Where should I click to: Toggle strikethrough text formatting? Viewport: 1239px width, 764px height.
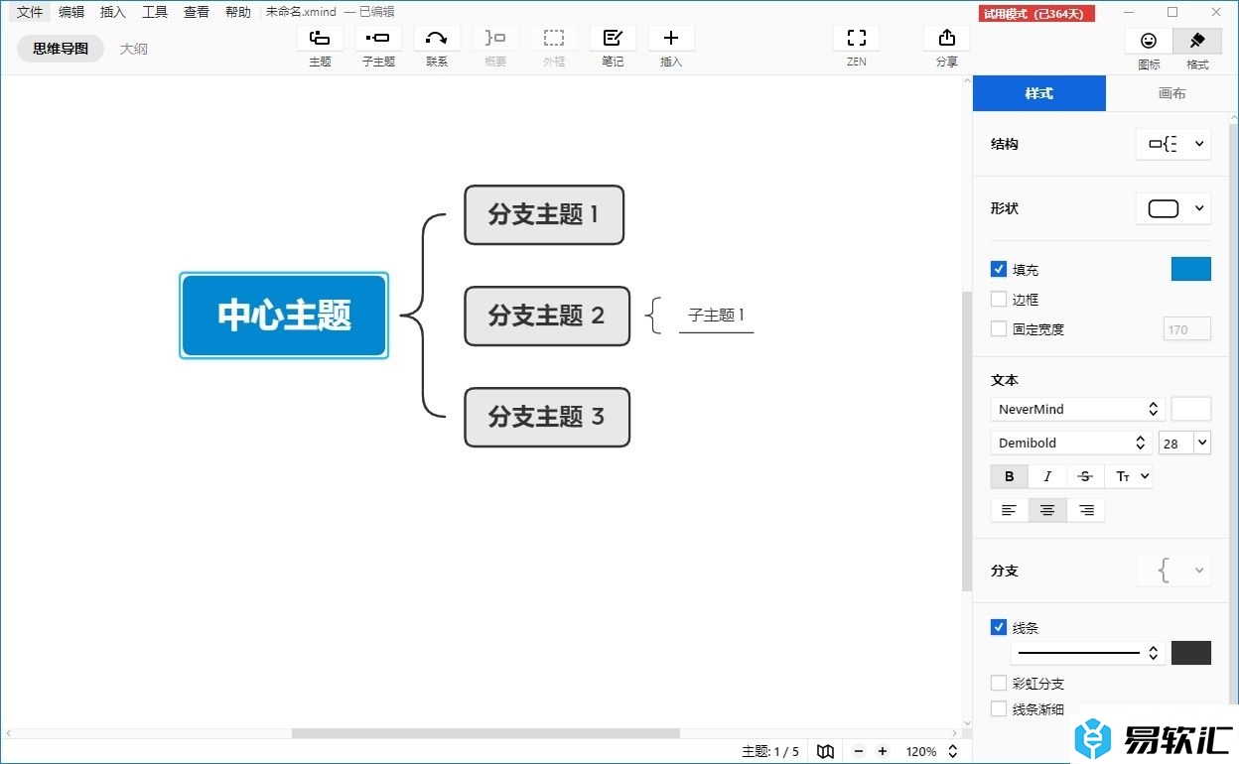coord(1085,476)
